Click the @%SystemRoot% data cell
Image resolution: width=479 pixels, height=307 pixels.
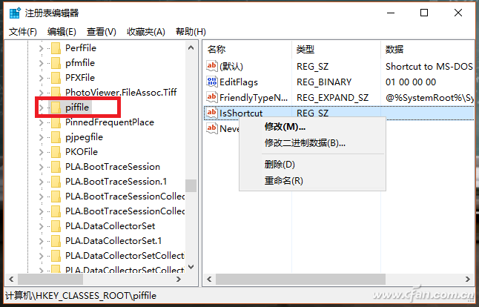point(429,97)
